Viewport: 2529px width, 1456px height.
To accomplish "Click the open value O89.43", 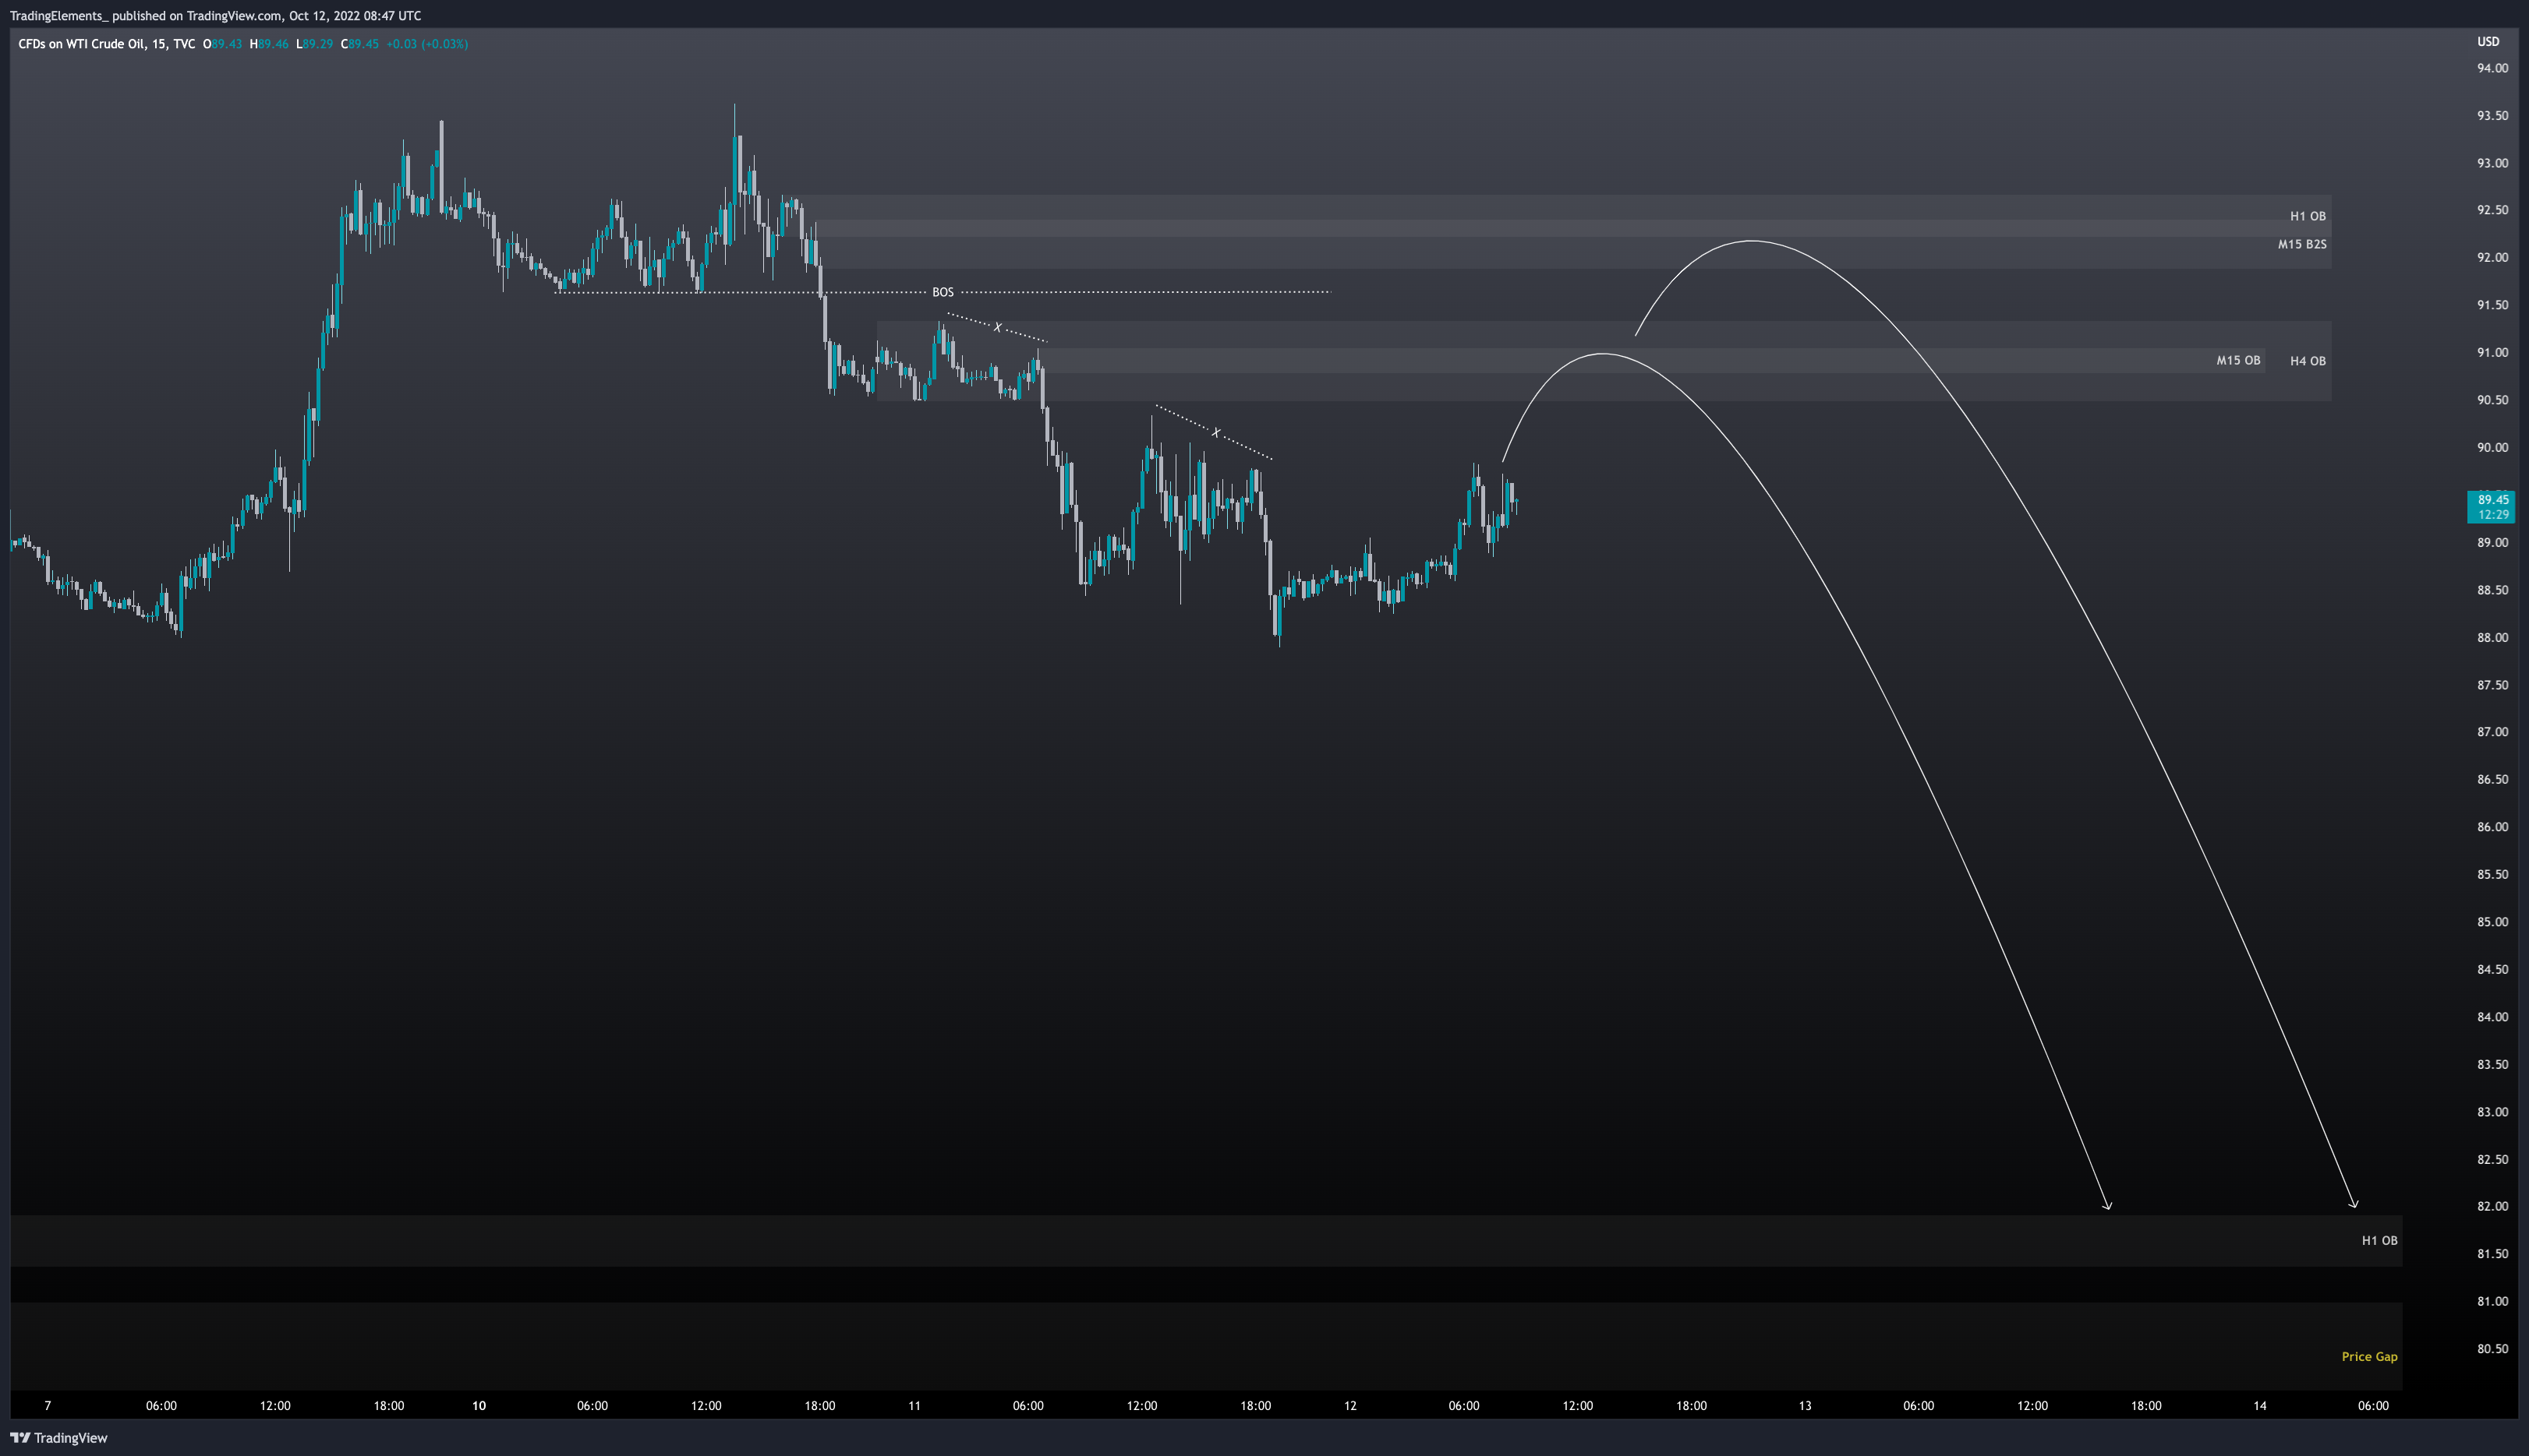I will [222, 44].
